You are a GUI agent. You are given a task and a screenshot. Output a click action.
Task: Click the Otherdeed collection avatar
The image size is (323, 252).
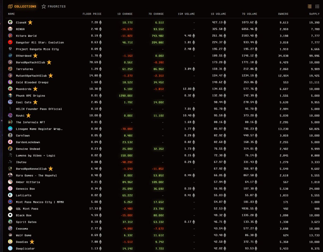point(10,56)
